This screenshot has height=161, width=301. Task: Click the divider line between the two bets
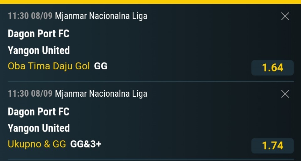click(x=150, y=82)
